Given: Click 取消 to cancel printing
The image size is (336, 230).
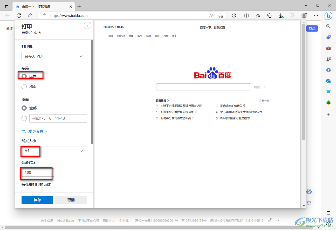Looking at the screenshot, I should [x=71, y=200].
